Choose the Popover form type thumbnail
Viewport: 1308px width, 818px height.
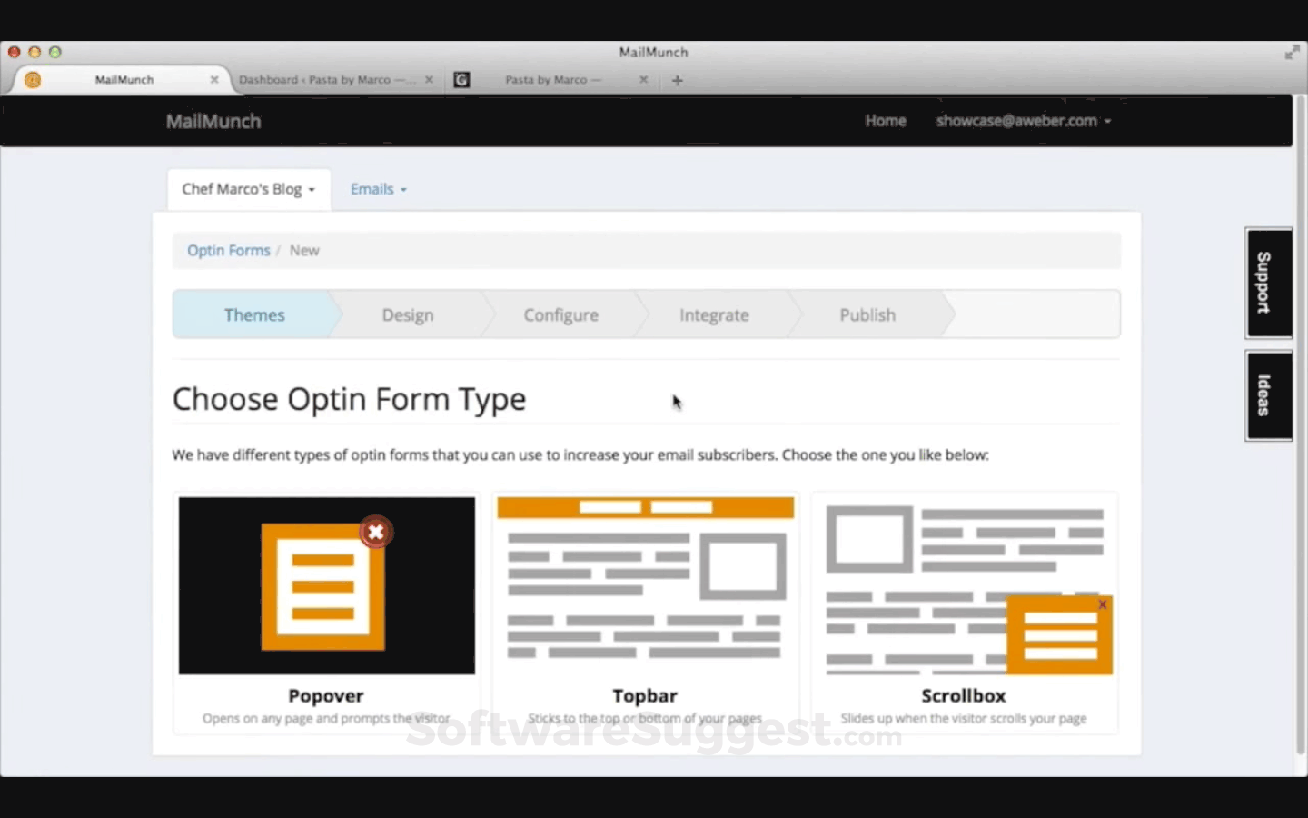point(327,585)
